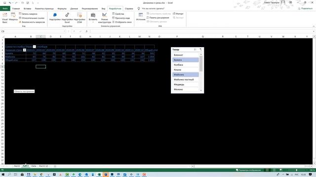The width and height of the screenshot is (316, 177).
Task: Click the slicer scrollbar down arrow
Action: 201,90
